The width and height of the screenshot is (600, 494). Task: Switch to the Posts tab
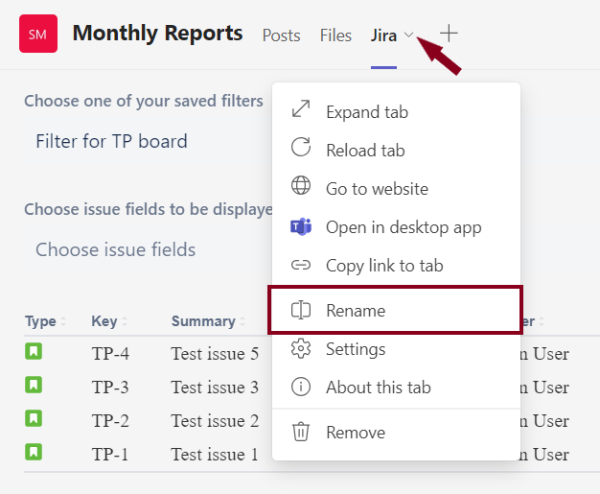281,35
